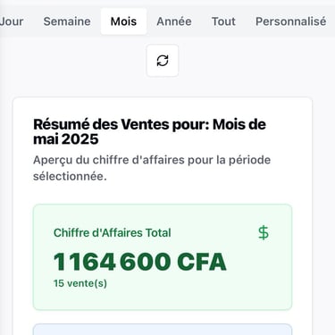335x335 pixels.
Task: Switch to the Jour tab
Action: pos(12,21)
